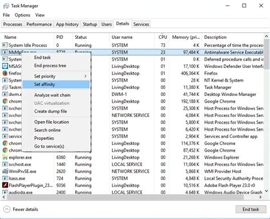Choose End task in context menu
Image resolution: width=270 pixels, height=219 pixels.
[56, 58]
